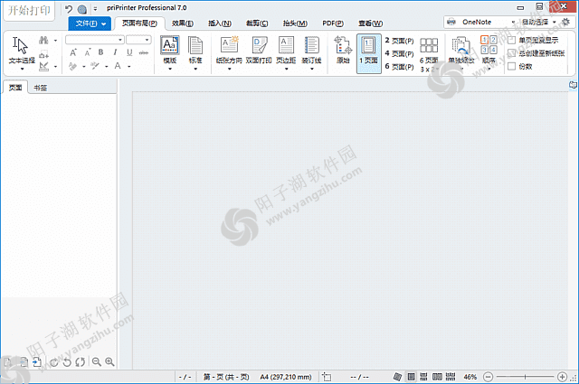Choose the 4 页面(P) layout
Viewport: 579px width, 384px height.
click(x=399, y=53)
